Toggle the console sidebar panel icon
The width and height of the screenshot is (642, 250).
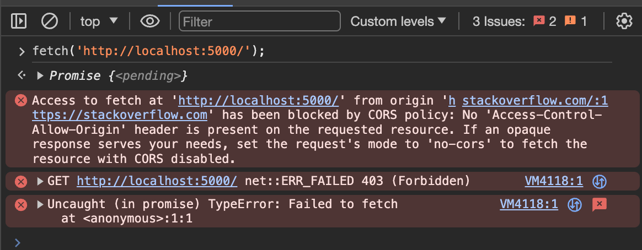[x=19, y=21]
